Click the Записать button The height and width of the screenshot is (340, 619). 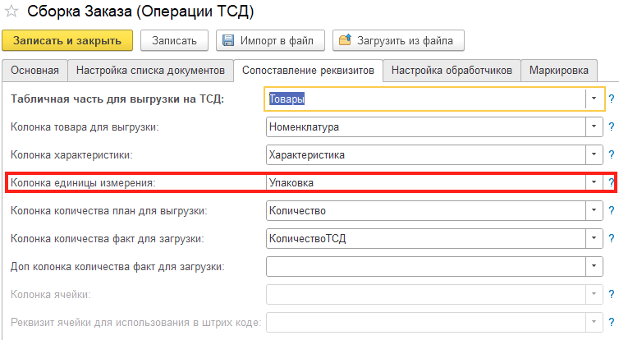pyautogui.click(x=174, y=40)
